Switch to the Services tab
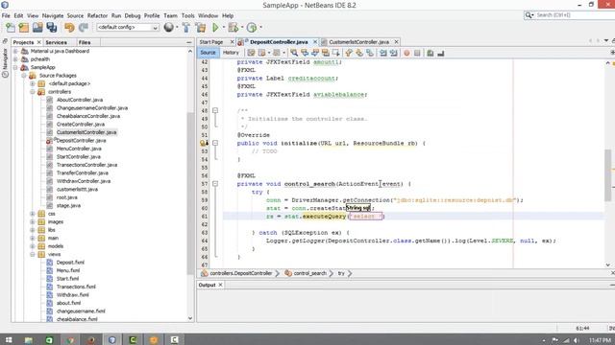The image size is (615, 345). 56,42
